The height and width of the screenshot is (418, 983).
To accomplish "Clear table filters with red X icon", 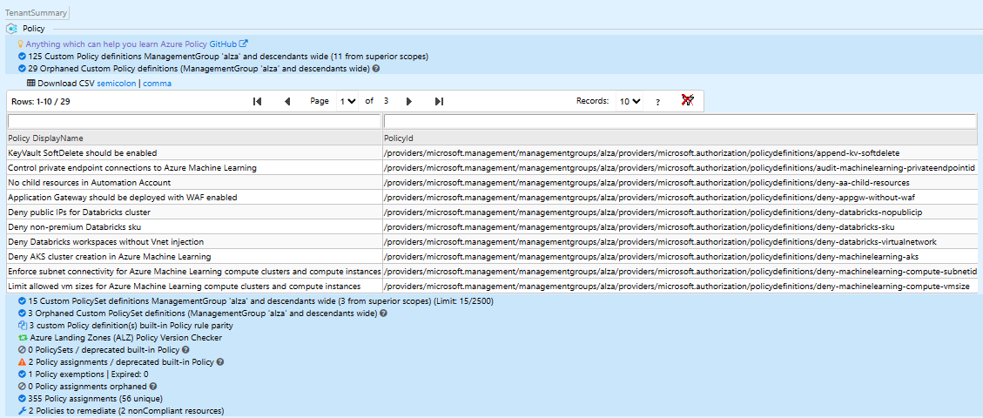I will pyautogui.click(x=687, y=101).
